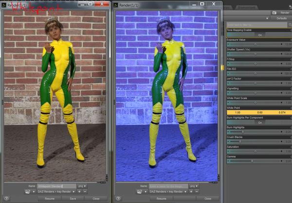This screenshot has width=292, height=203.
Task: Click Close button in normal-color Render window
Action: (x=96, y=199)
